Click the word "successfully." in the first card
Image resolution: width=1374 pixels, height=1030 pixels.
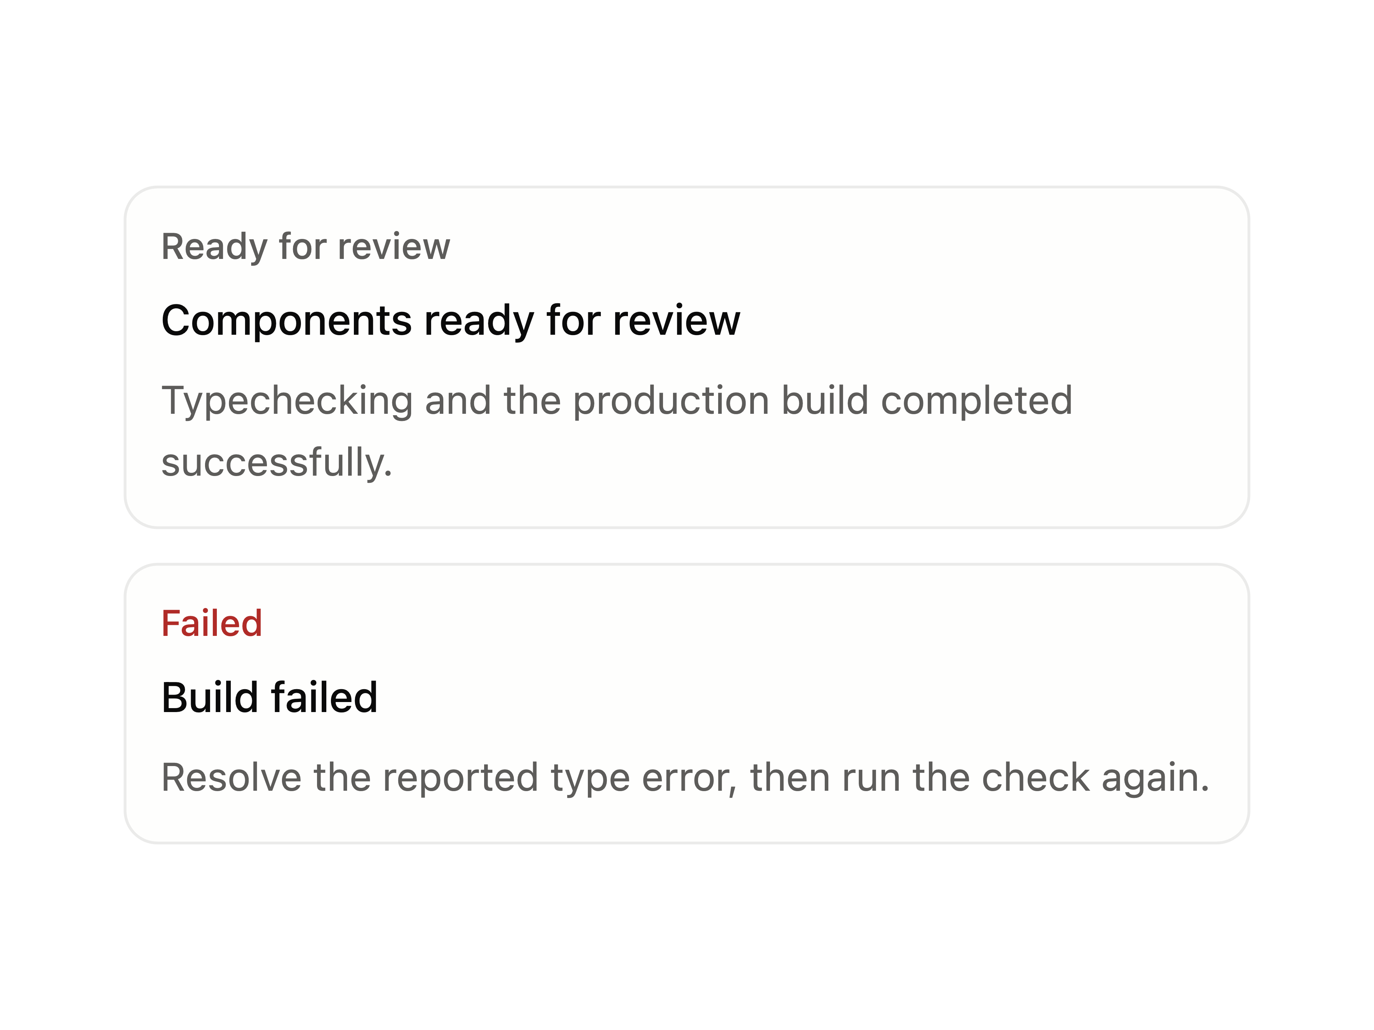277,462
